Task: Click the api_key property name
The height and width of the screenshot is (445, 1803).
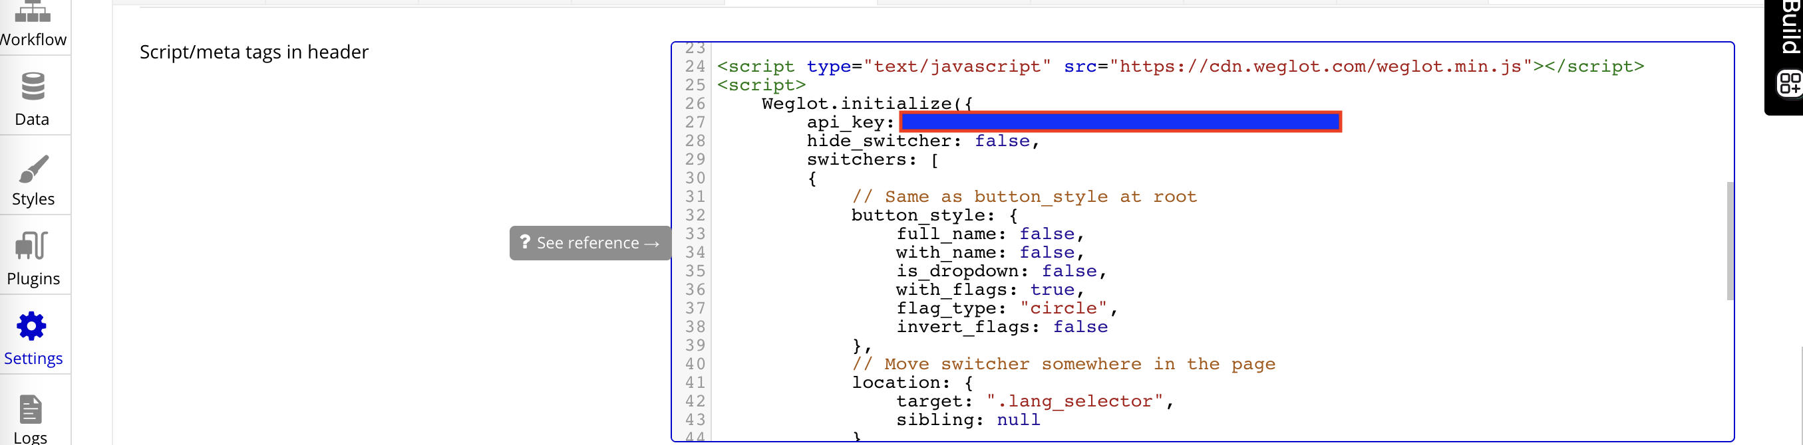Action: 846,122
